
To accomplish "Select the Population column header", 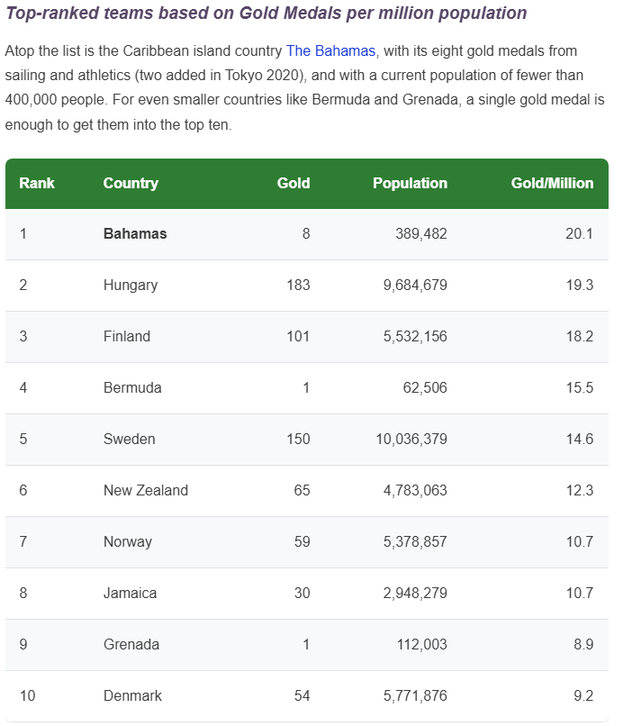I will pyautogui.click(x=410, y=183).
